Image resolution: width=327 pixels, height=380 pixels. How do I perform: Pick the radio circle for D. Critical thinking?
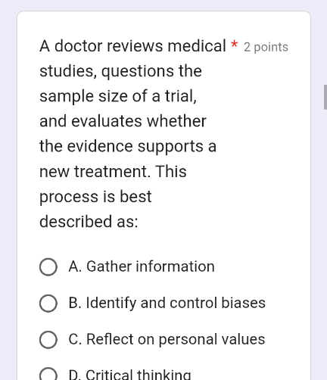point(48,375)
